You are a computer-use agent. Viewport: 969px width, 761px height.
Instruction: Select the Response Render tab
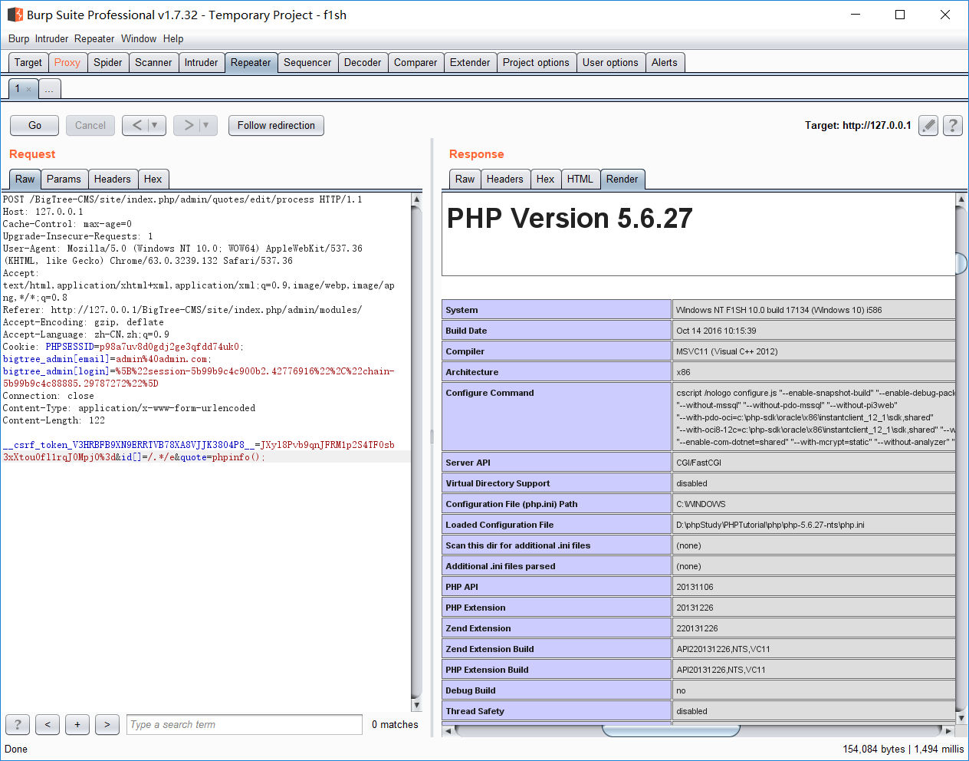(622, 180)
